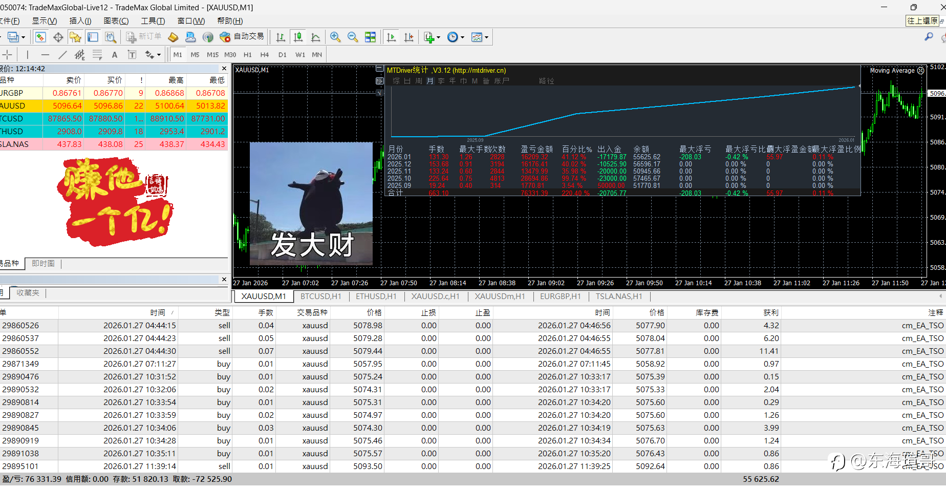Screen dimensions: 946x489
Task: Select the Text (A) drawing tool
Action: coord(115,55)
